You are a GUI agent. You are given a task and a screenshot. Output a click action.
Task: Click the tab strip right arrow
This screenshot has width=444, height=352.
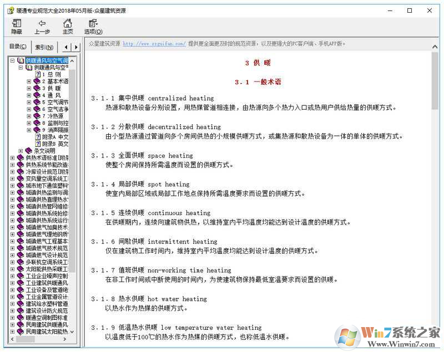[76, 47]
